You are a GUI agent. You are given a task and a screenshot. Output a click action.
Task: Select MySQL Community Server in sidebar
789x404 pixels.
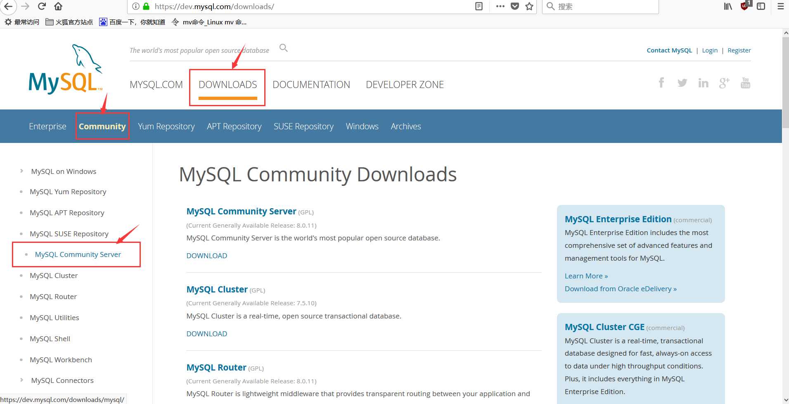[78, 254]
